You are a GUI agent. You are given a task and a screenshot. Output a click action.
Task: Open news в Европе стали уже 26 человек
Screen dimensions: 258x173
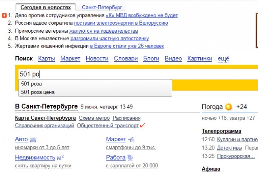point(127,46)
